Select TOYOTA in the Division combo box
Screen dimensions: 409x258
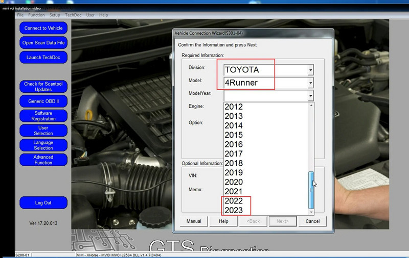(x=268, y=70)
